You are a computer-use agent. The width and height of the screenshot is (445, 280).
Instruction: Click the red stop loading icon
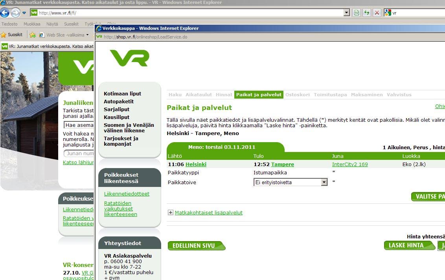(x=377, y=13)
